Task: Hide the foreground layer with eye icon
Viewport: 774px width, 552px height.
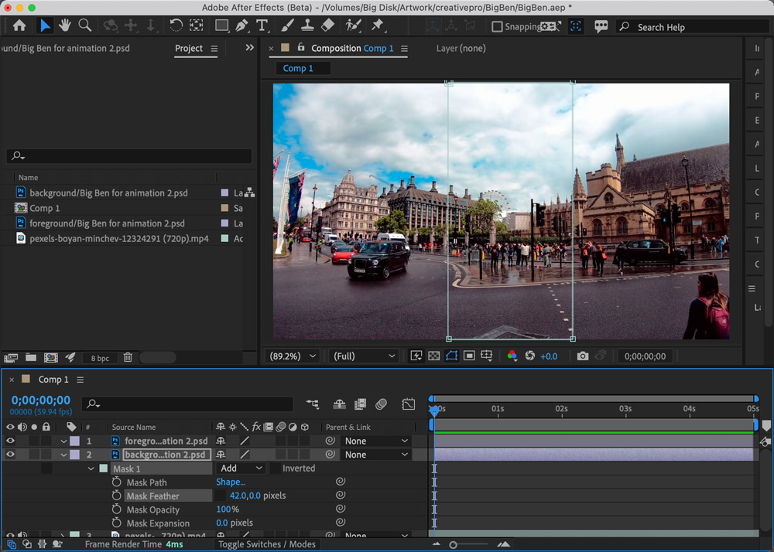Action: click(11, 441)
